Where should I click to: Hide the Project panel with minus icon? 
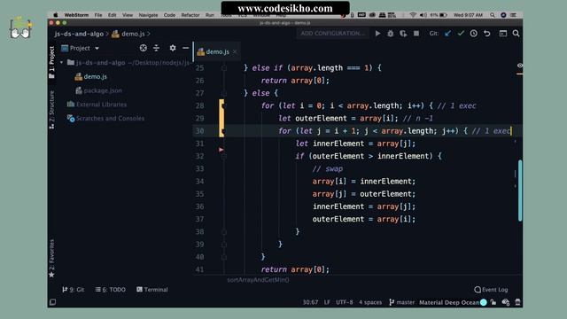pyautogui.click(x=185, y=48)
